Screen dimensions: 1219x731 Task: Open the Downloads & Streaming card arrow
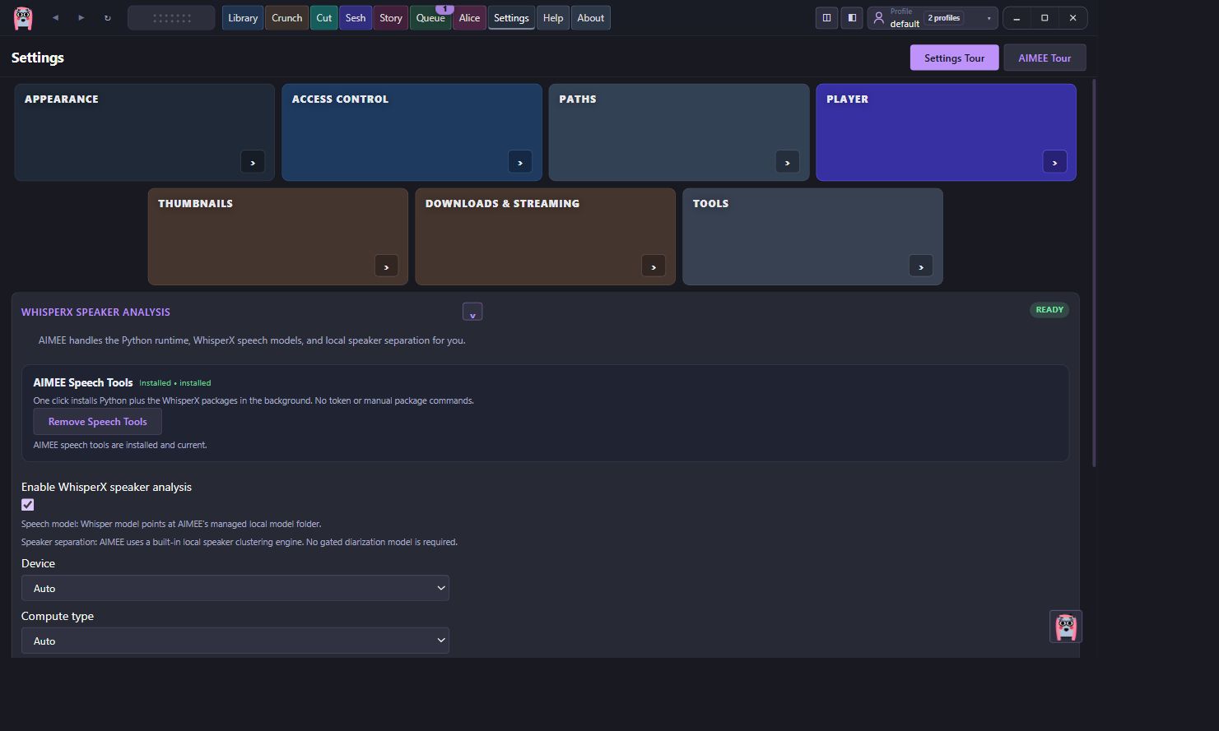click(653, 266)
